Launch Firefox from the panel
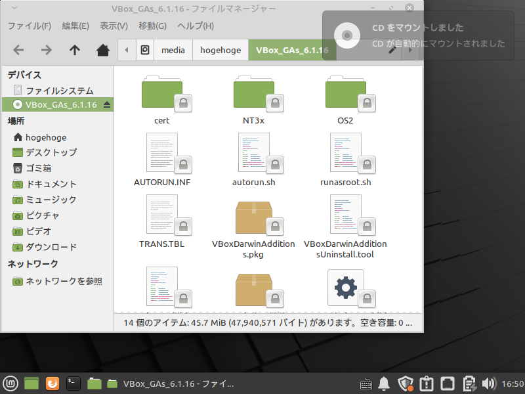The image size is (525, 394). 52,383
